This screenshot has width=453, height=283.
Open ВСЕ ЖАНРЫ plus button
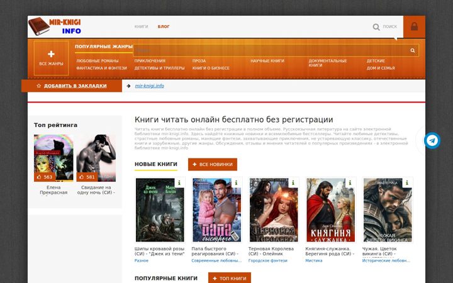[51, 58]
